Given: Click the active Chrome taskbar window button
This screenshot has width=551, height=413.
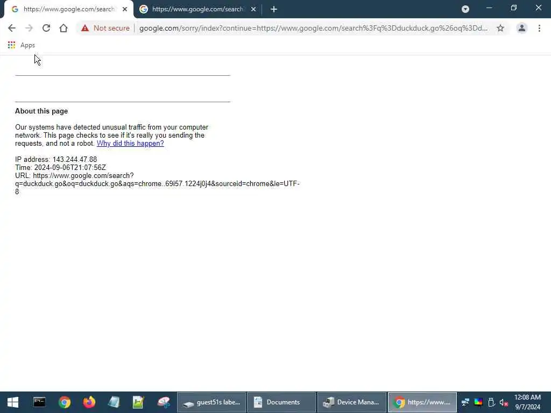Looking at the screenshot, I should tap(422, 402).
